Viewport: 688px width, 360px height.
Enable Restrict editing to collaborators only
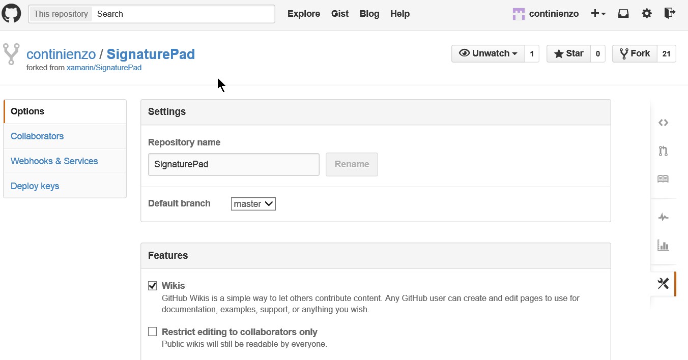tap(152, 332)
